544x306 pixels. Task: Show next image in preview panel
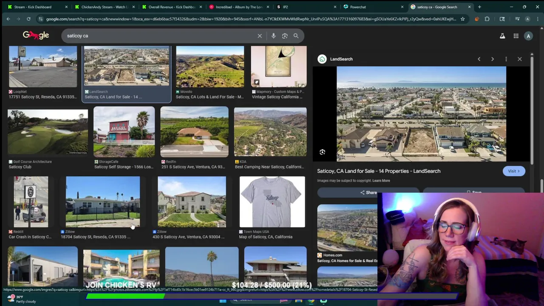(x=493, y=59)
